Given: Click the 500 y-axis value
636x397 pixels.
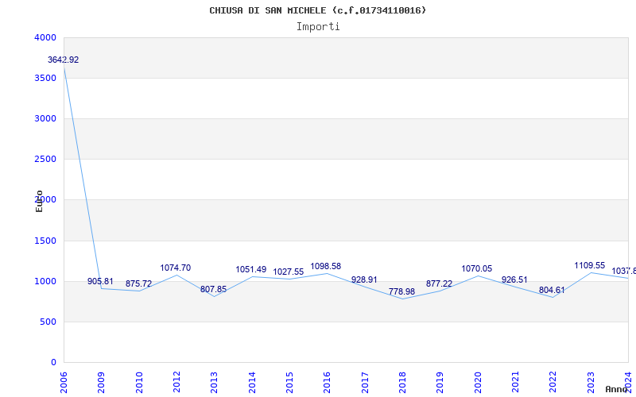Looking at the screenshot, I should point(48,322).
